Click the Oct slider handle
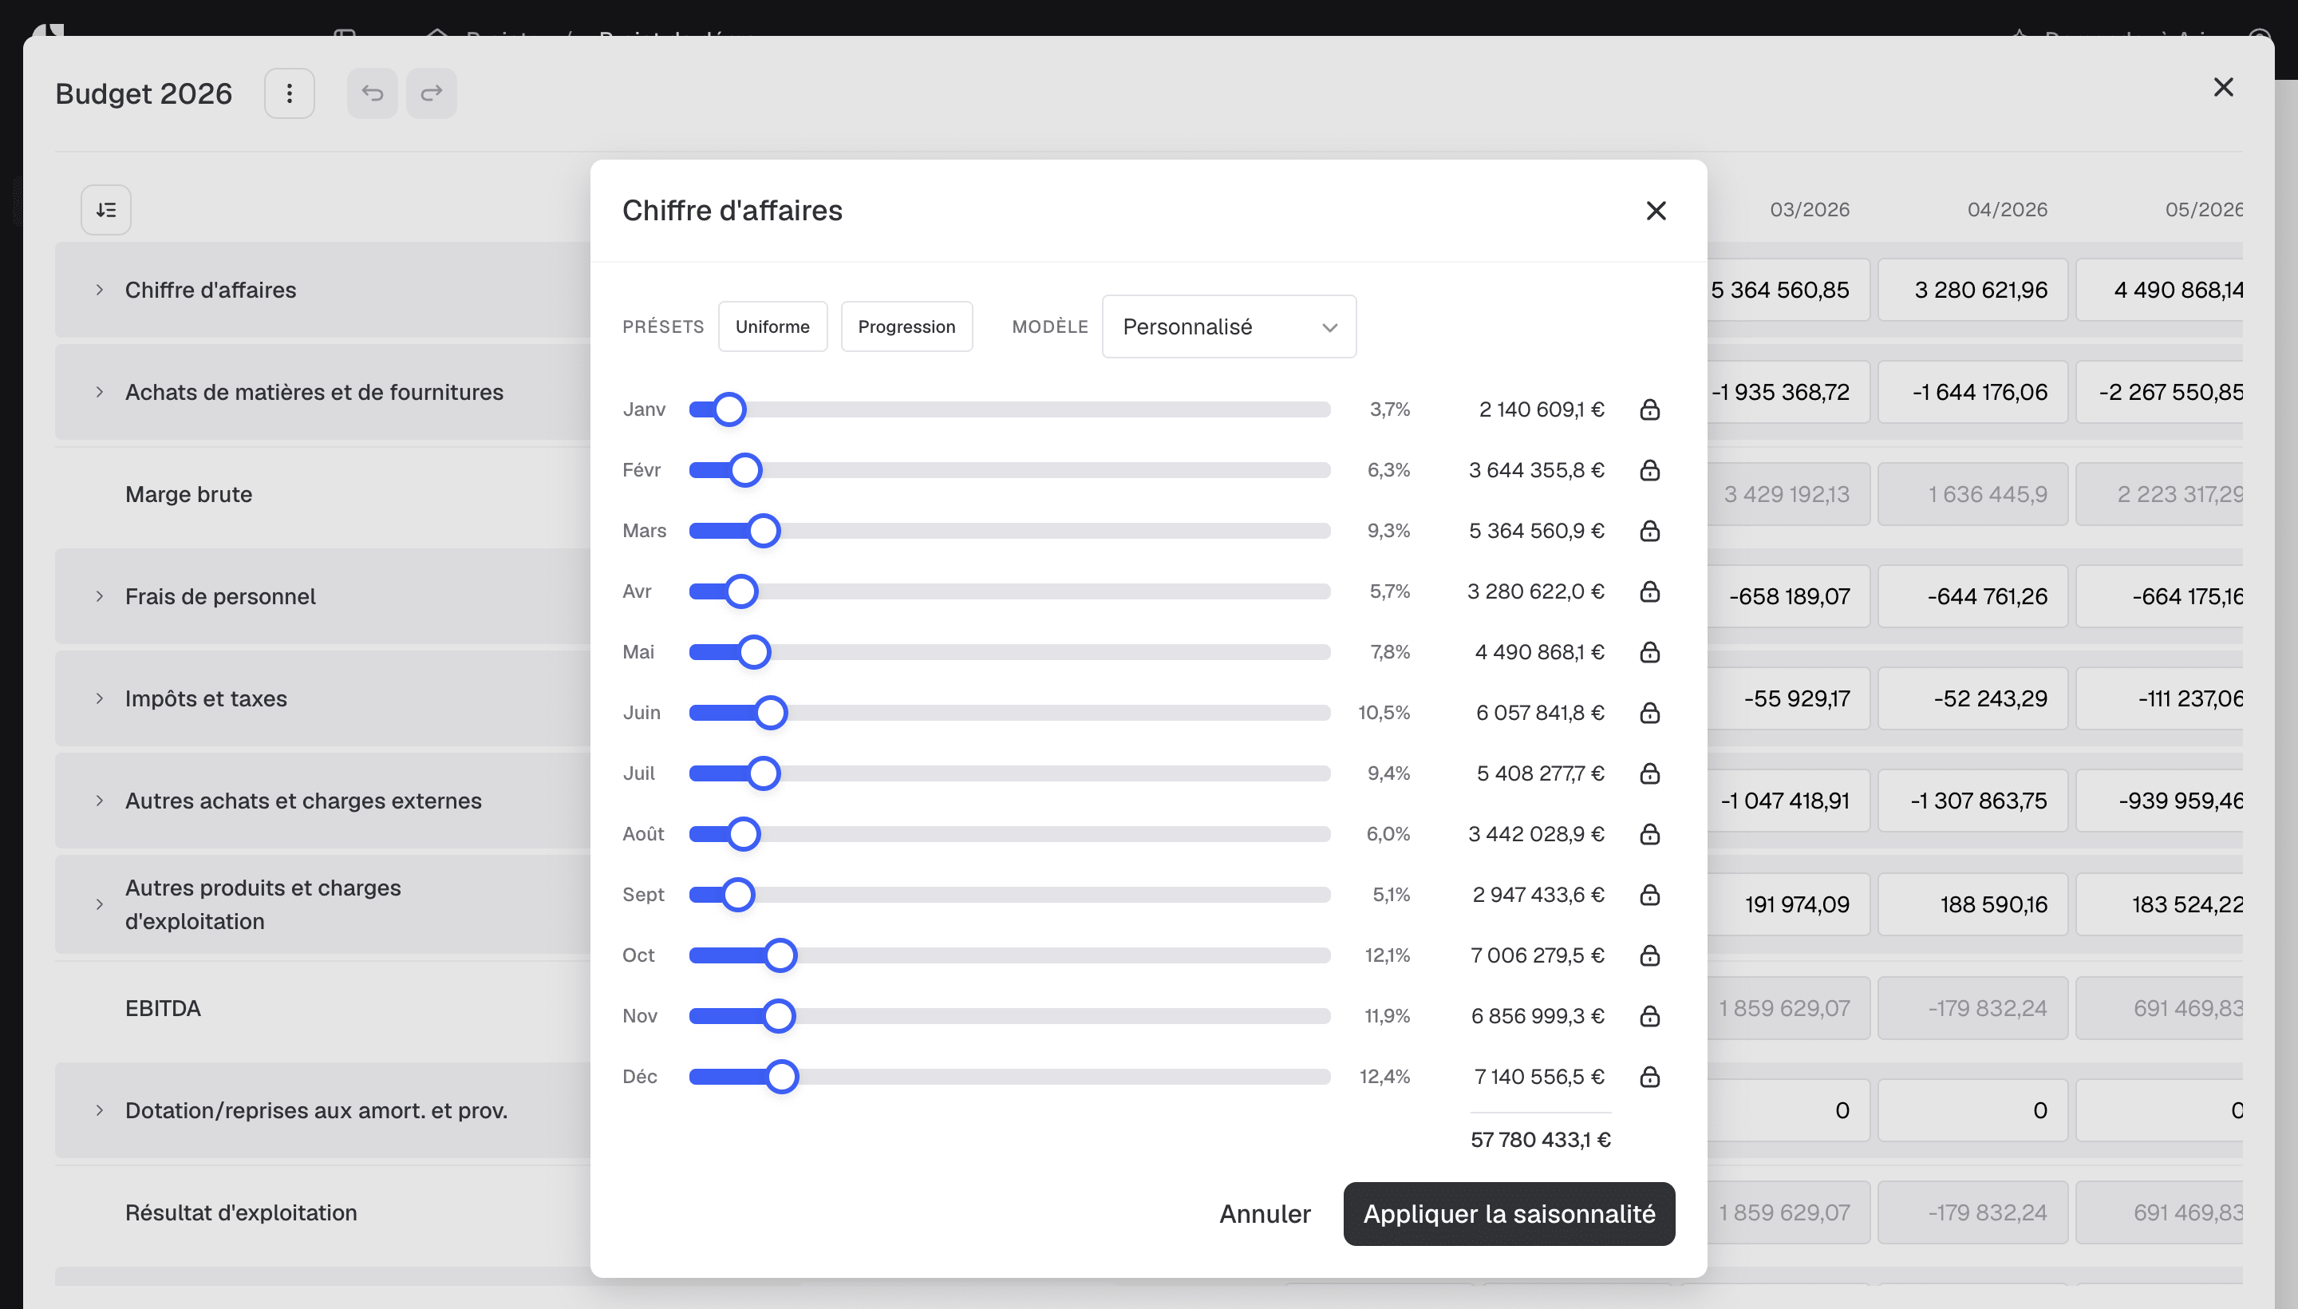 (x=780, y=955)
